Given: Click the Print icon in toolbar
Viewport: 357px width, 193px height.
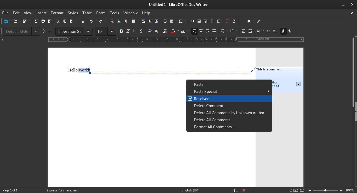Looking at the screenshot, I should point(43,21).
